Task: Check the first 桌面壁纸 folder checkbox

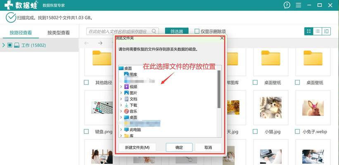Action: [x=255, y=82]
